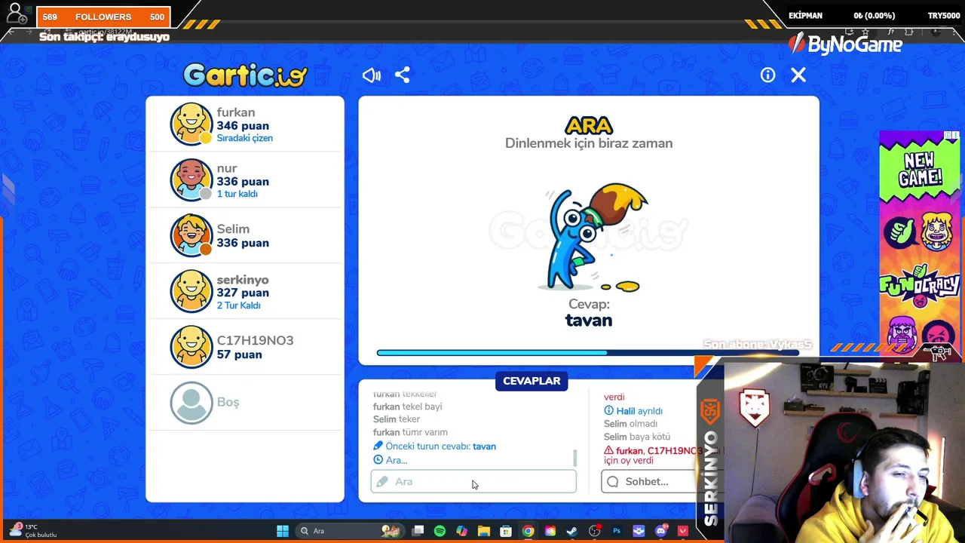
Task: Select furkan's avatar in player list
Action: (x=191, y=124)
